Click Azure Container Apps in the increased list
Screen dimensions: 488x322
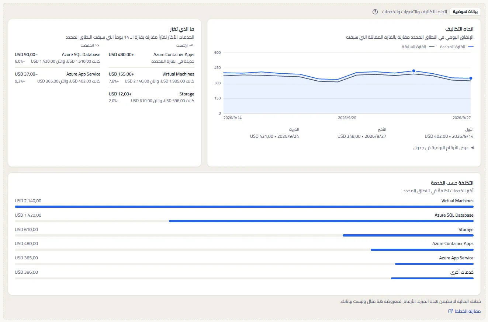click(x=174, y=55)
